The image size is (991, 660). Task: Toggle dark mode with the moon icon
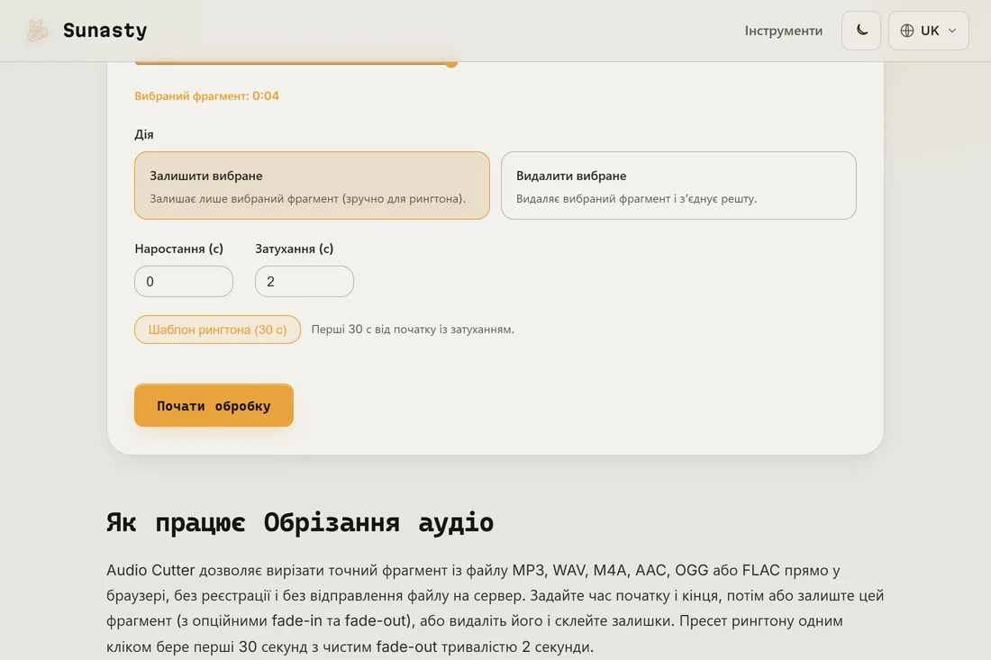(860, 31)
